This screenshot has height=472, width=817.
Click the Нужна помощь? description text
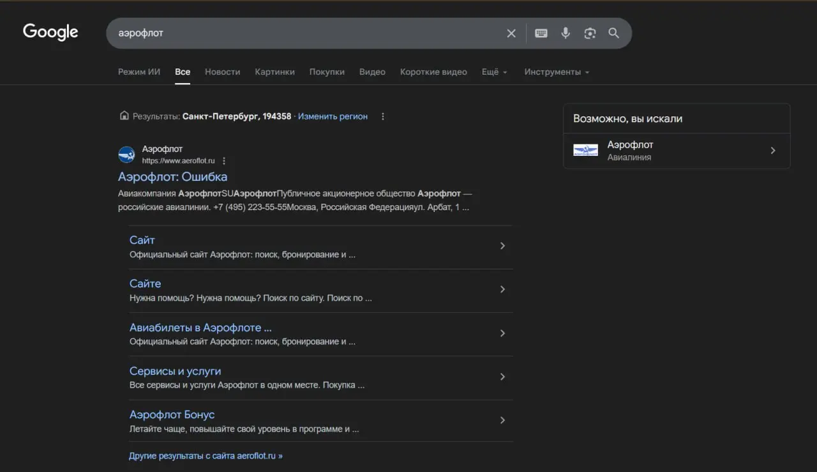(x=251, y=298)
